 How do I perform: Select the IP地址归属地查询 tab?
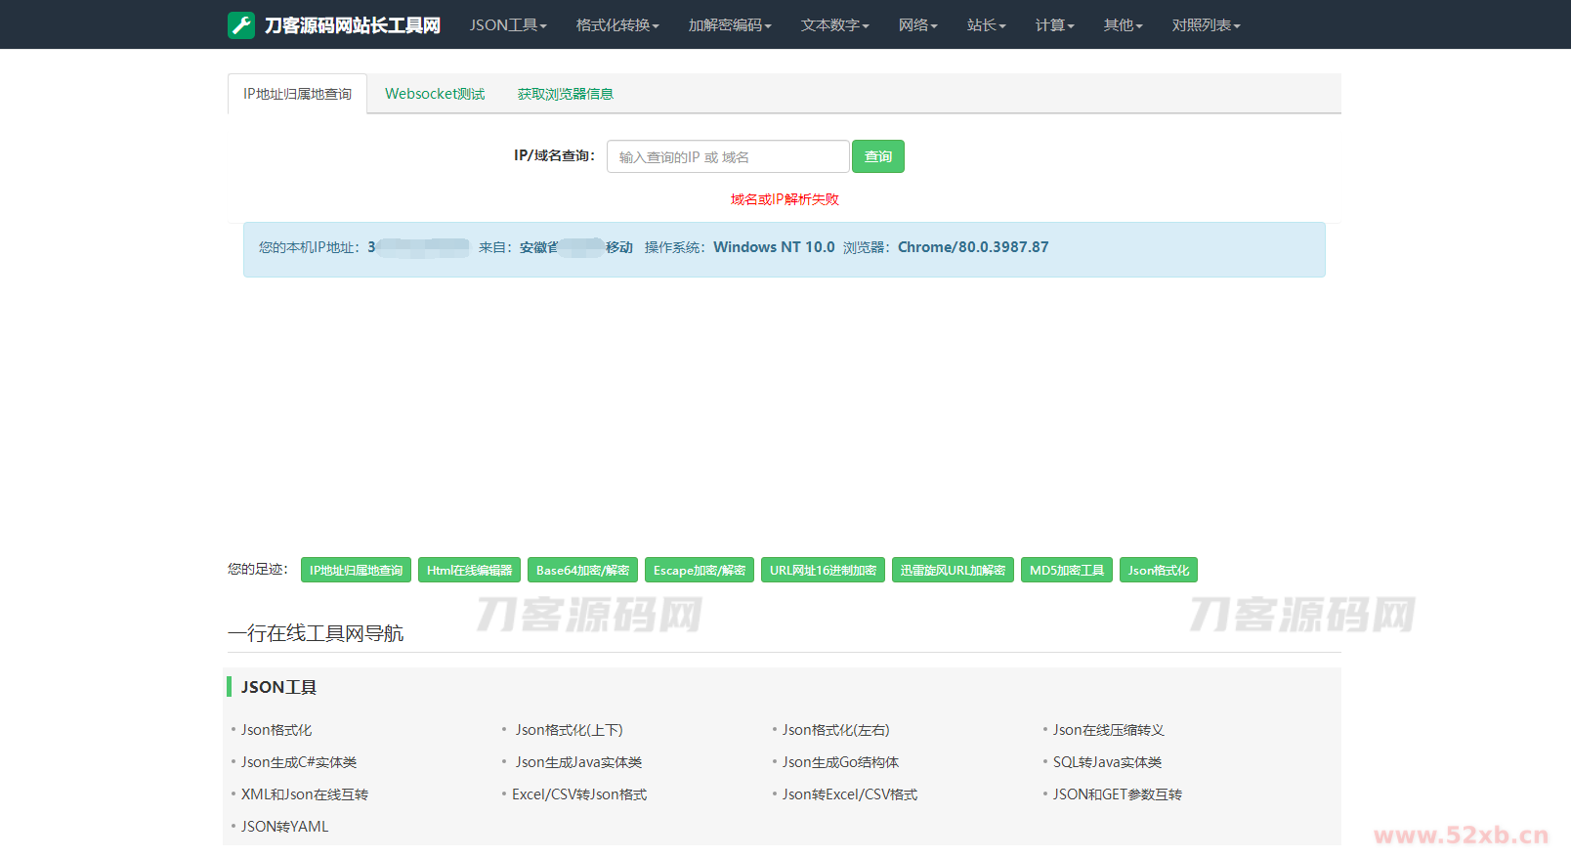297,94
